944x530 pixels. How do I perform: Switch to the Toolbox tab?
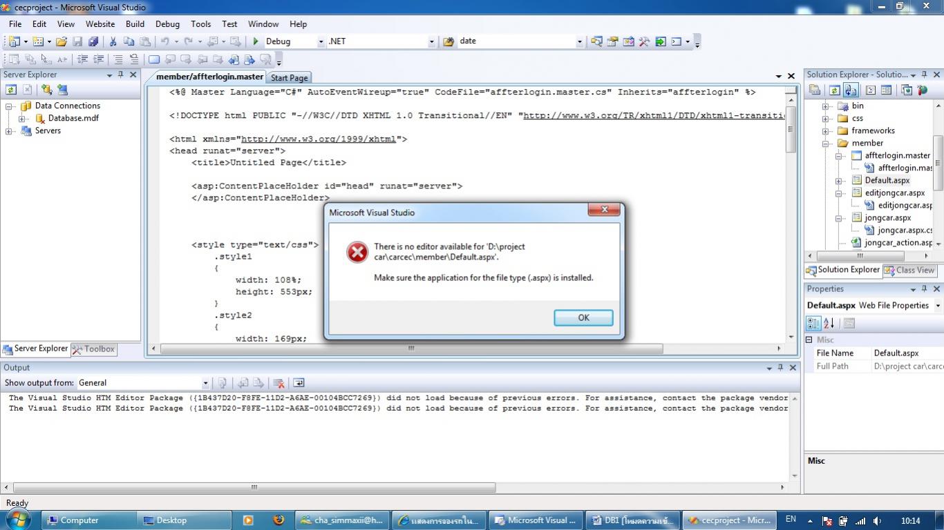(x=93, y=349)
